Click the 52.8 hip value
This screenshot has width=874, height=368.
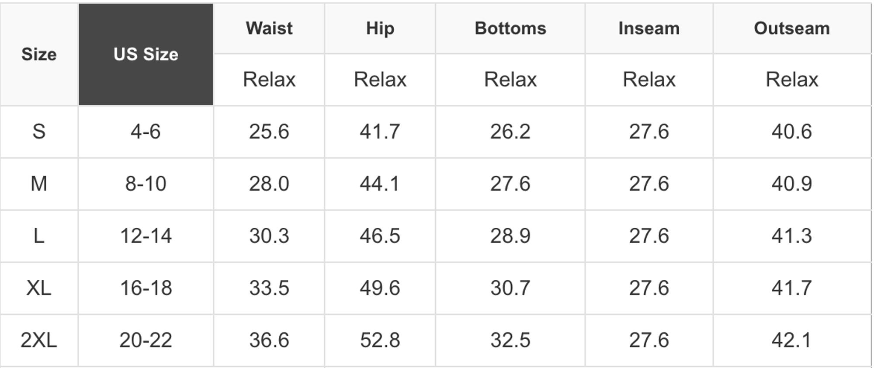380,340
